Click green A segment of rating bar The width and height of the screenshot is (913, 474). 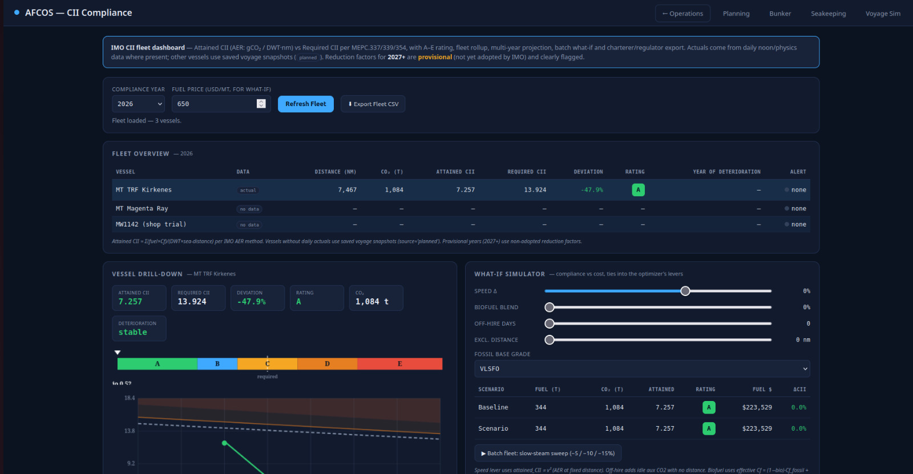click(x=157, y=364)
